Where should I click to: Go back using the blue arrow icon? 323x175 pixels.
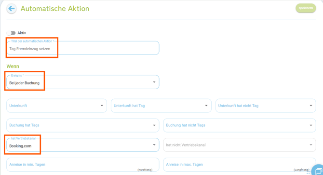click(x=12, y=9)
